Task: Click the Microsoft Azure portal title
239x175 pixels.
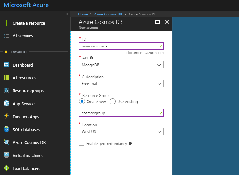Action: click(x=26, y=5)
